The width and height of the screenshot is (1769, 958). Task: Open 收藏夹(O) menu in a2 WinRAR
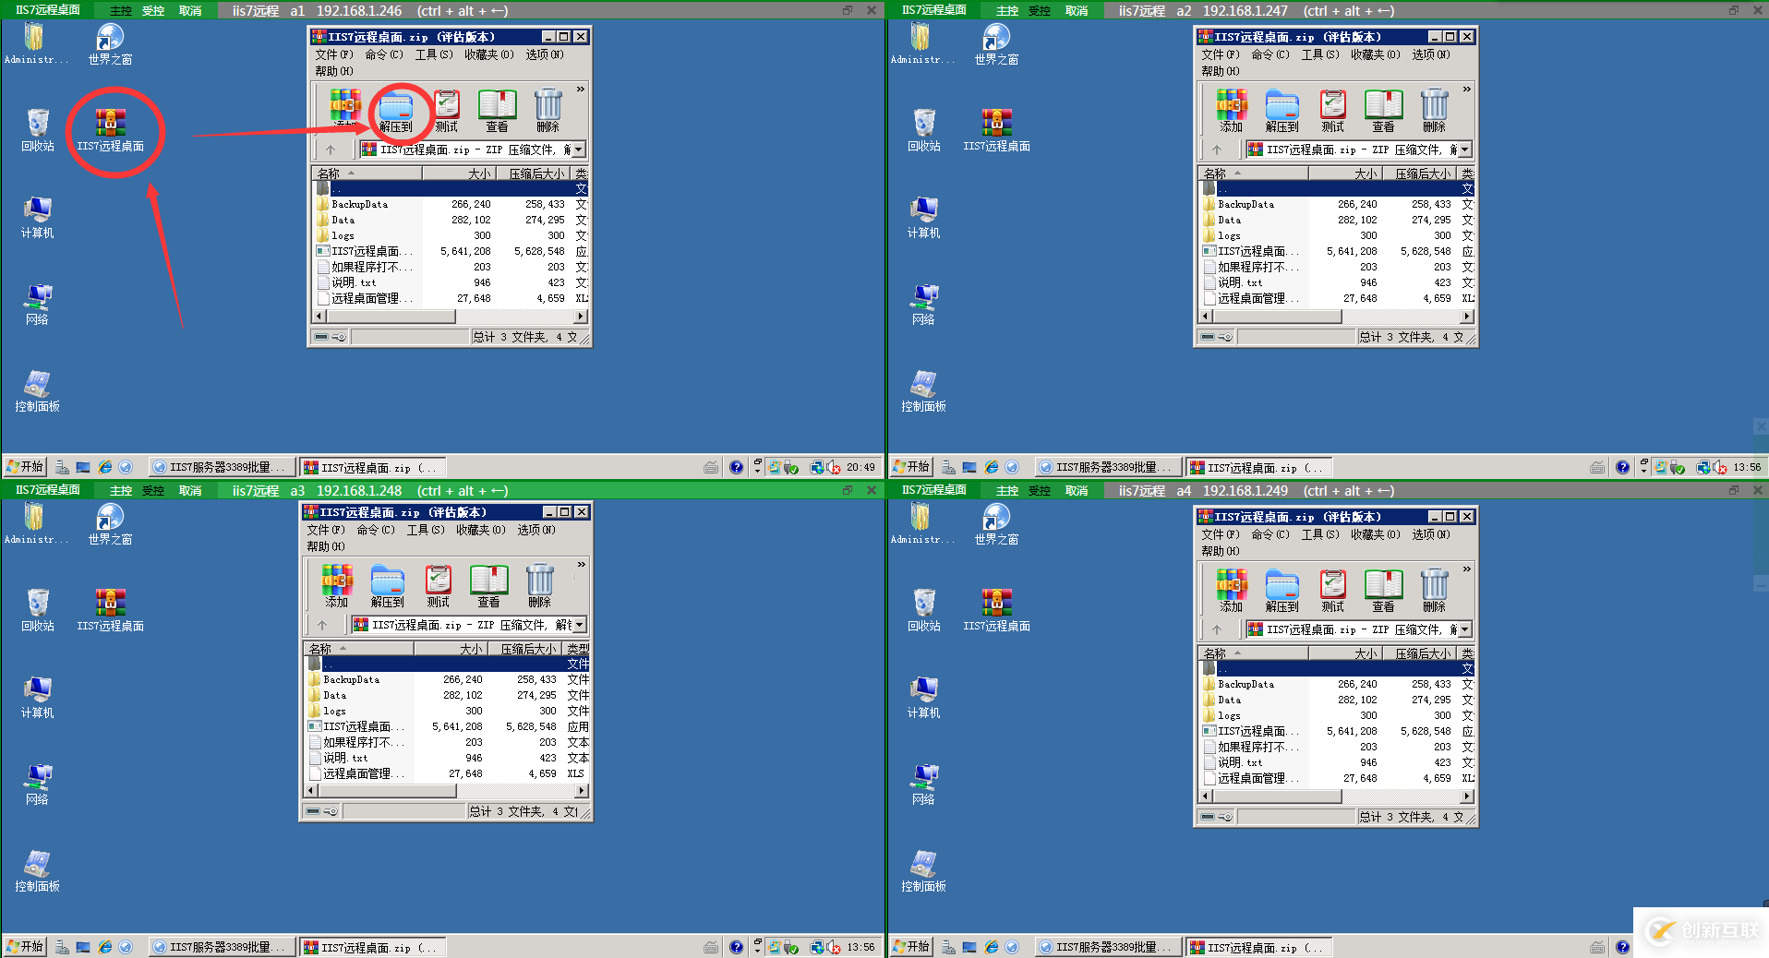pyautogui.click(x=1376, y=54)
